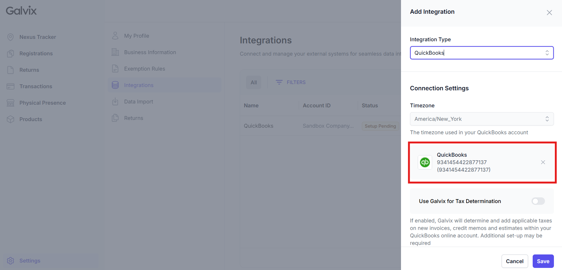Click the Save button

[543, 261]
